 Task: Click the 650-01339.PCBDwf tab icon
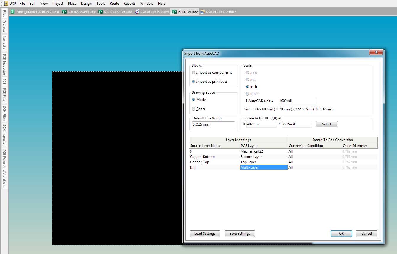tap(137, 12)
